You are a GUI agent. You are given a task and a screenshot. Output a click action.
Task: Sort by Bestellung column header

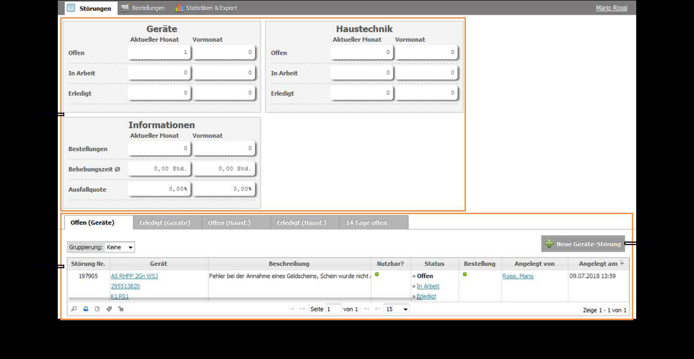pyautogui.click(x=479, y=263)
